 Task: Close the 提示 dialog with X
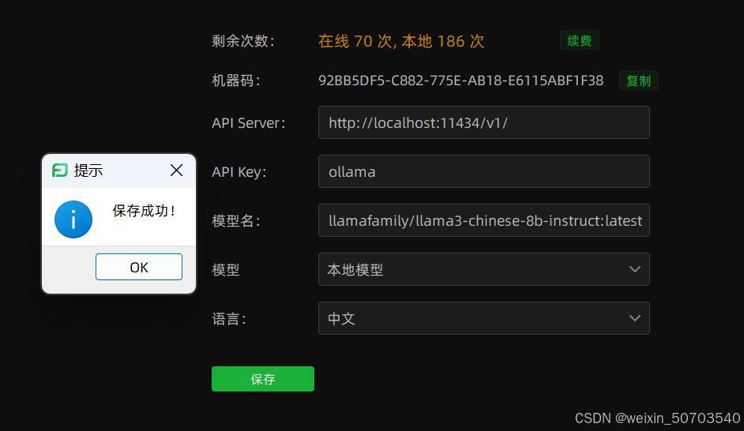point(176,170)
